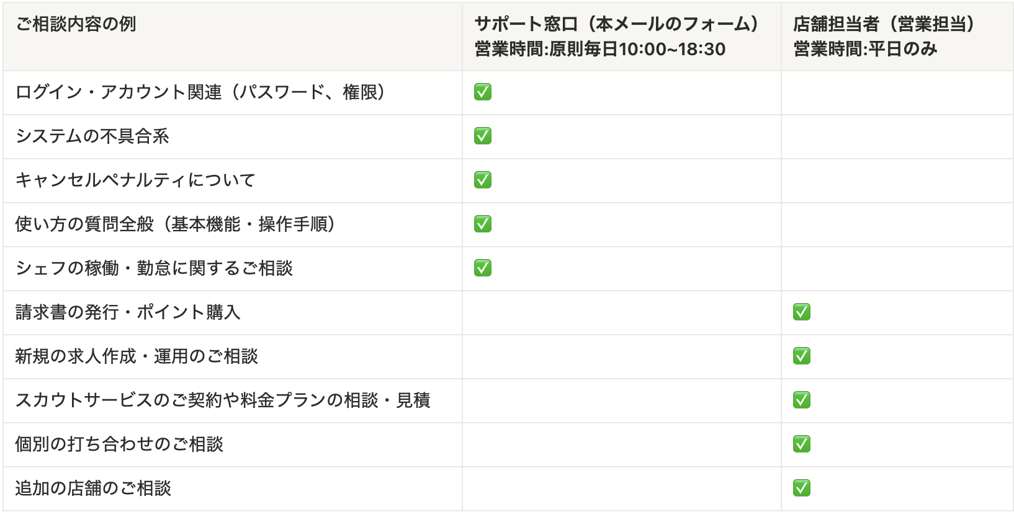Click the checkmark for キャンセルペナルティについて
Screen dimensions: 1014x512
[x=483, y=180]
